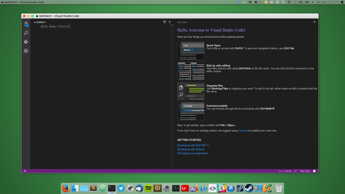Open the Plain Text language mode selector

click(304, 171)
